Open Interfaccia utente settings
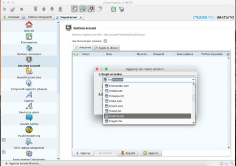 point(29,106)
